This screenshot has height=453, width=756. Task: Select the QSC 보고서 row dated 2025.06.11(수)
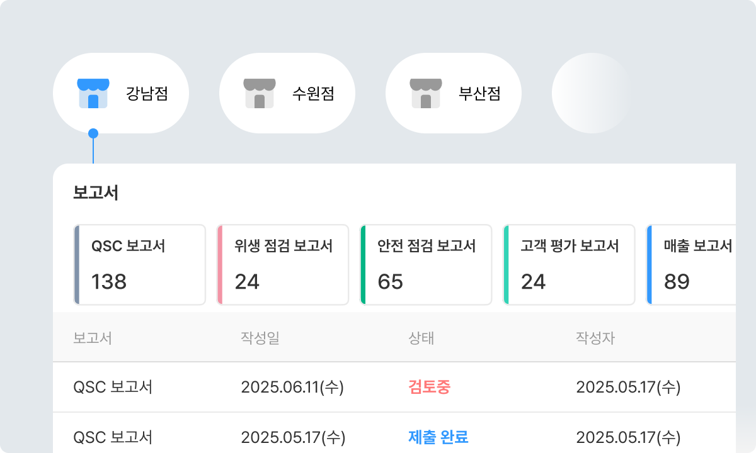(x=394, y=387)
